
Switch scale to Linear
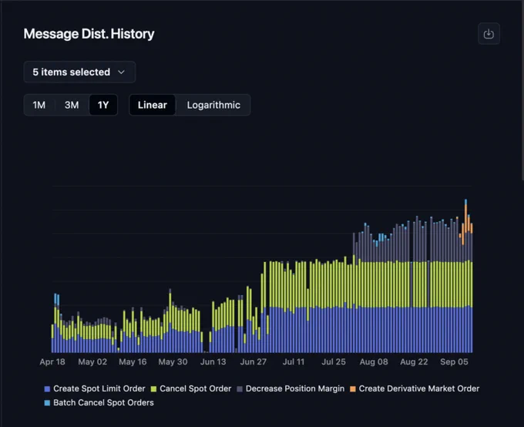152,105
